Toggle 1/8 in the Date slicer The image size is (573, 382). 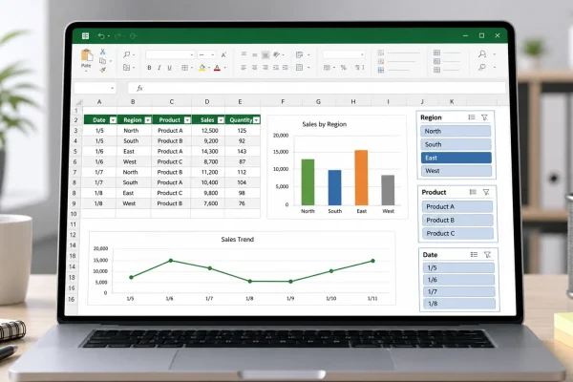459,304
